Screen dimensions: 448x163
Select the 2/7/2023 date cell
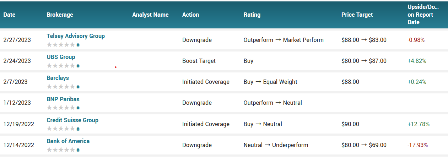tap(16, 82)
